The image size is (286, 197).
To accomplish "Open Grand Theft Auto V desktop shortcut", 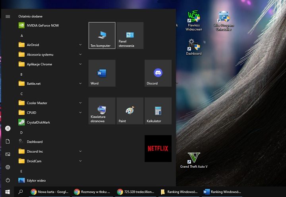I will tap(194, 160).
